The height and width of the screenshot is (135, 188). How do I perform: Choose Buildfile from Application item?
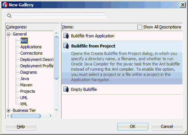[122, 36]
